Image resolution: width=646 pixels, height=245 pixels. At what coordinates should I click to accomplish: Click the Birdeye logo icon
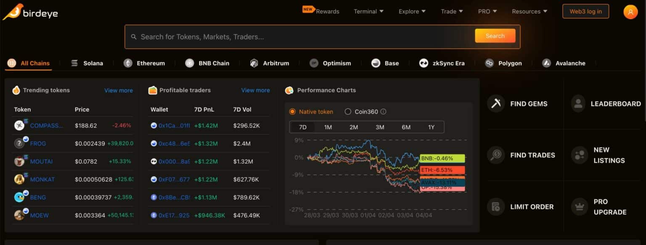coord(13,12)
